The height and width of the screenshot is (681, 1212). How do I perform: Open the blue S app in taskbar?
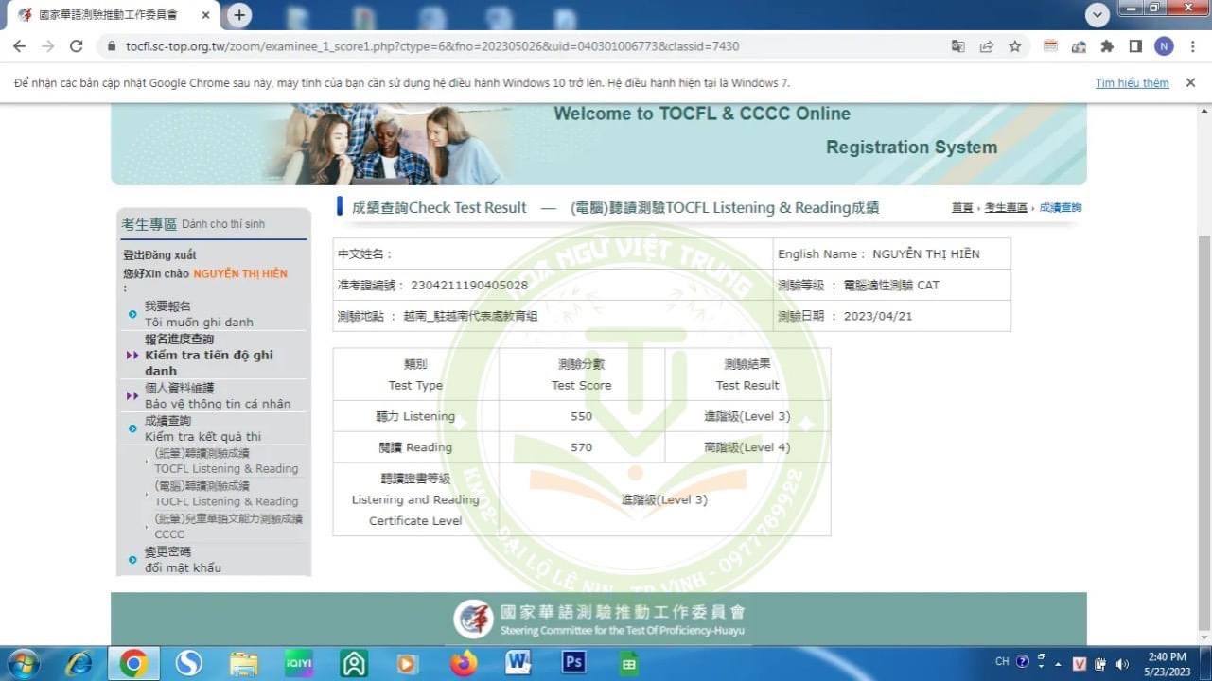pyautogui.click(x=188, y=664)
